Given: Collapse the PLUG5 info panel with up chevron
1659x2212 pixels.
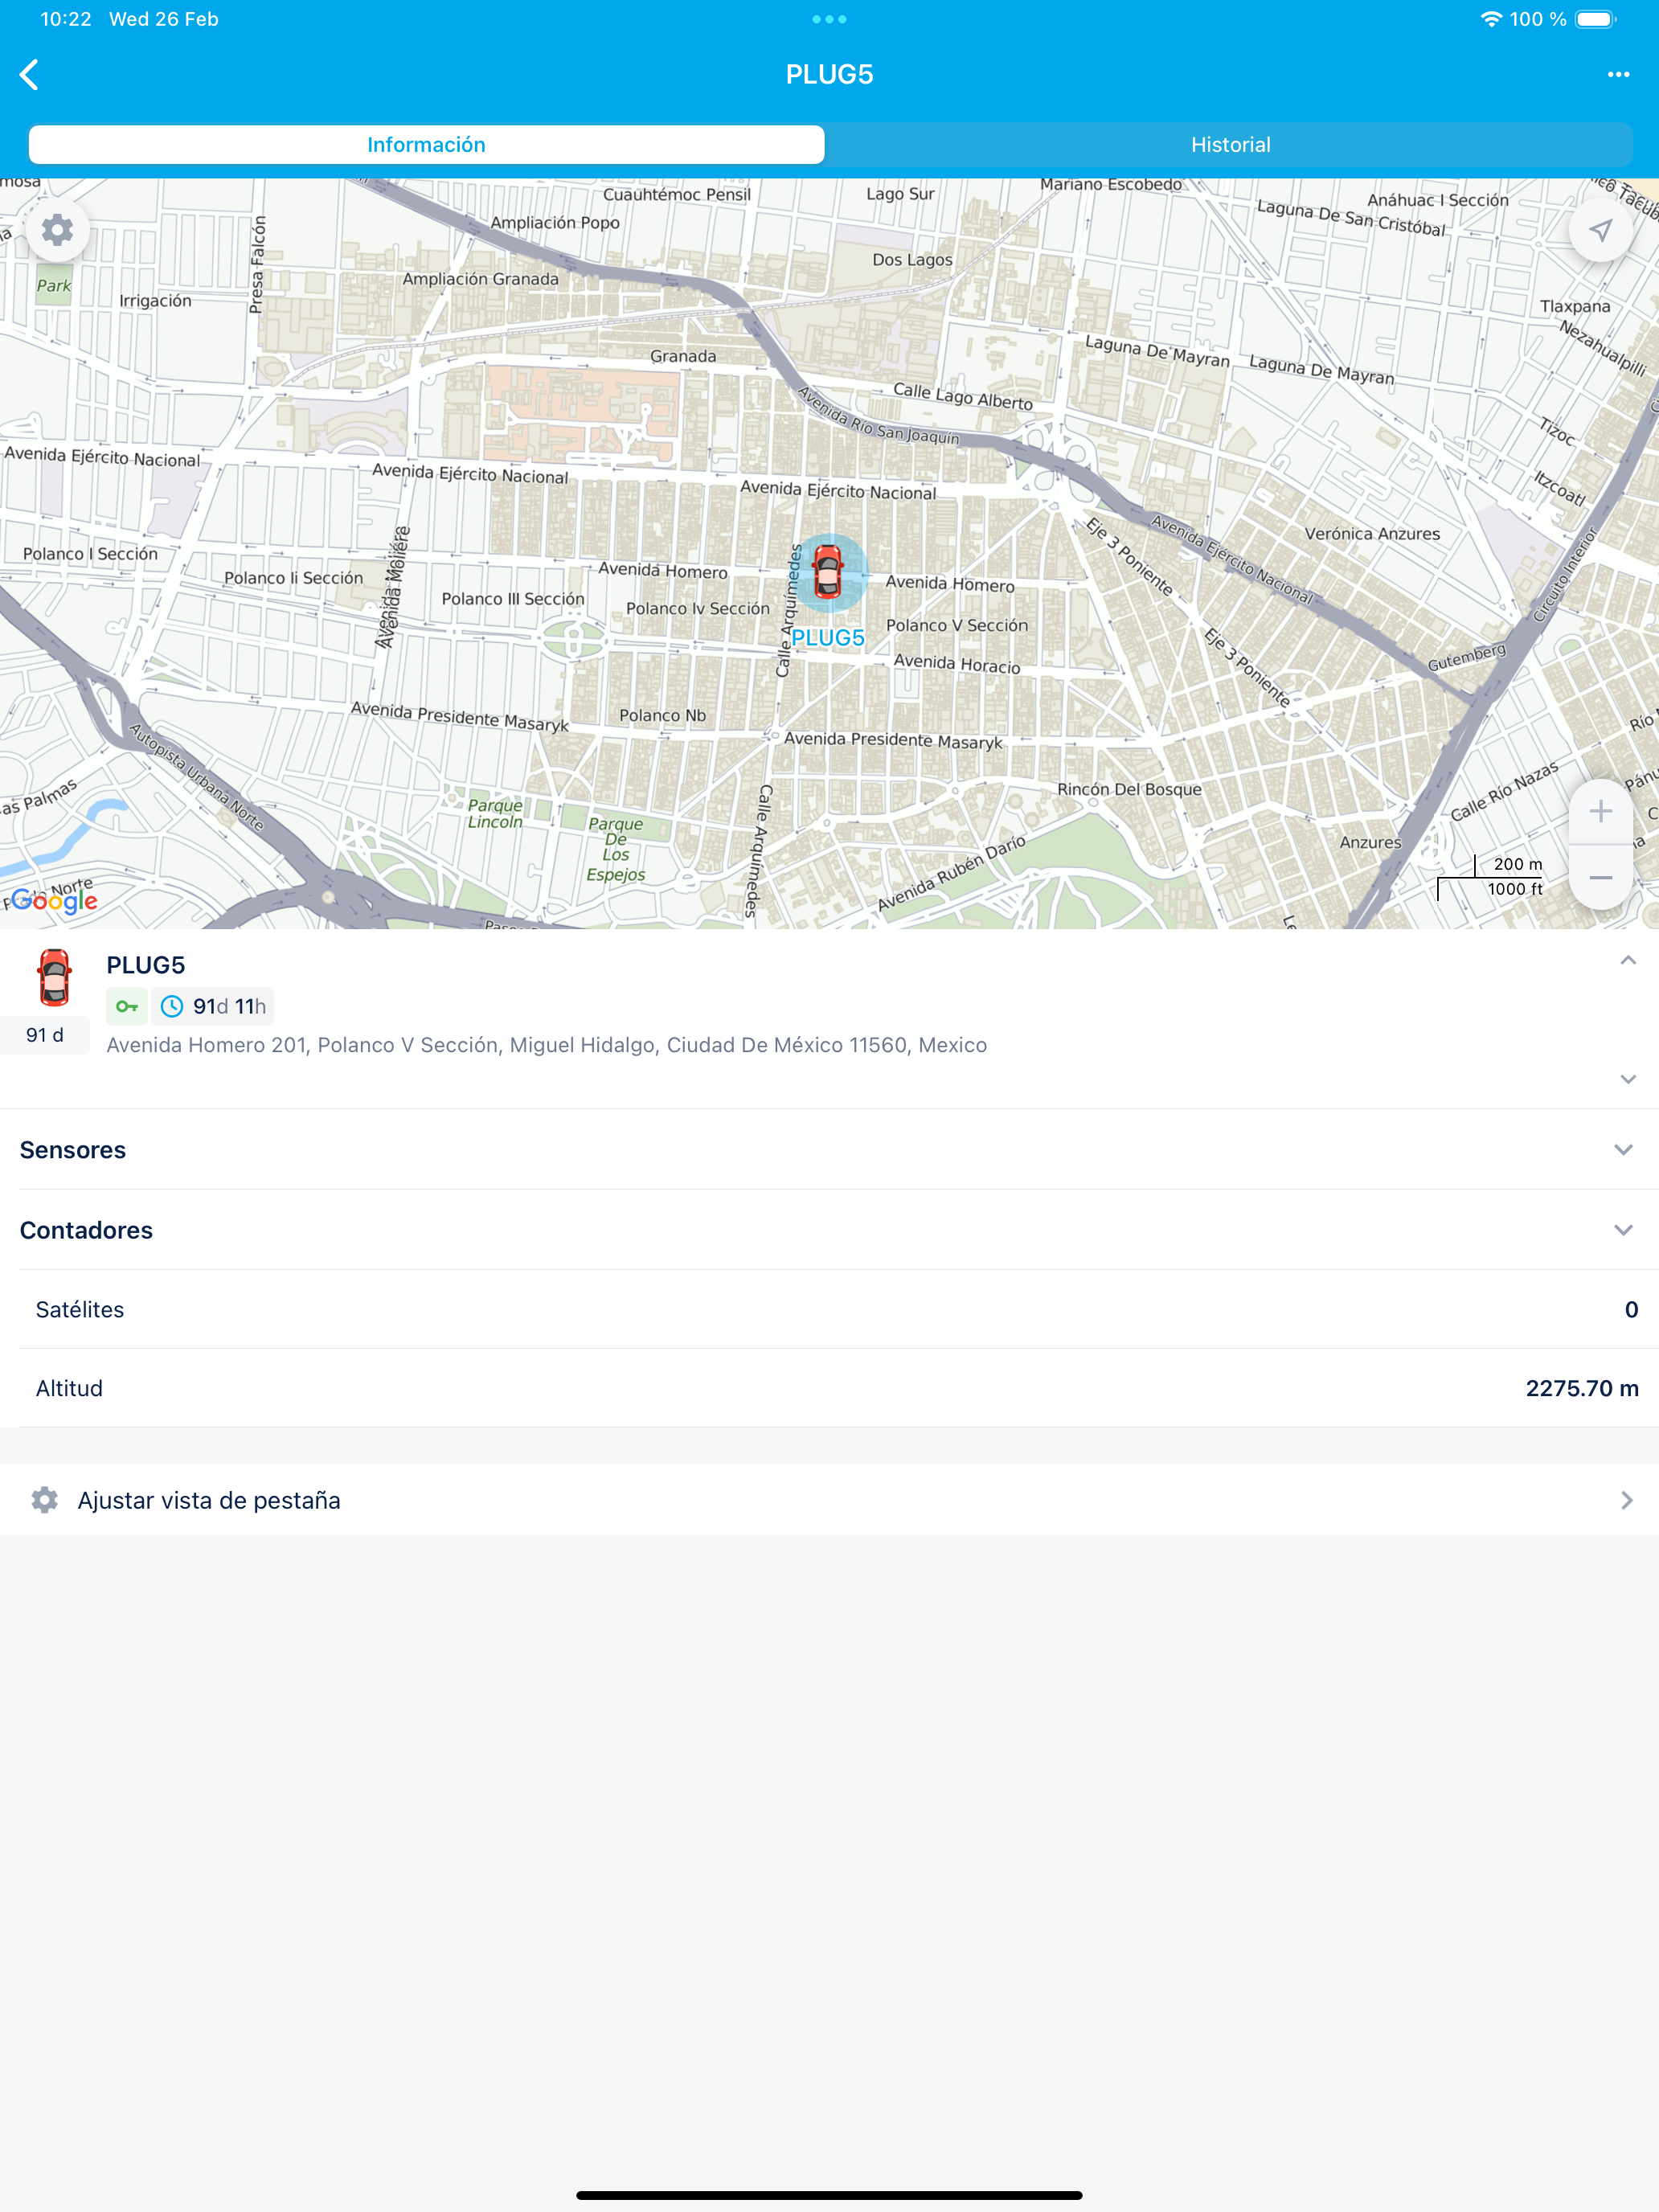Looking at the screenshot, I should 1627,960.
